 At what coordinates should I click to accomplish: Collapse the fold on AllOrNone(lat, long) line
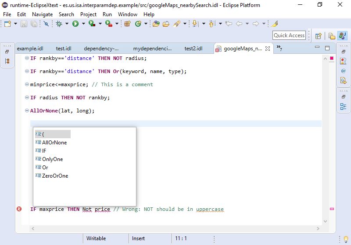(x=27, y=110)
